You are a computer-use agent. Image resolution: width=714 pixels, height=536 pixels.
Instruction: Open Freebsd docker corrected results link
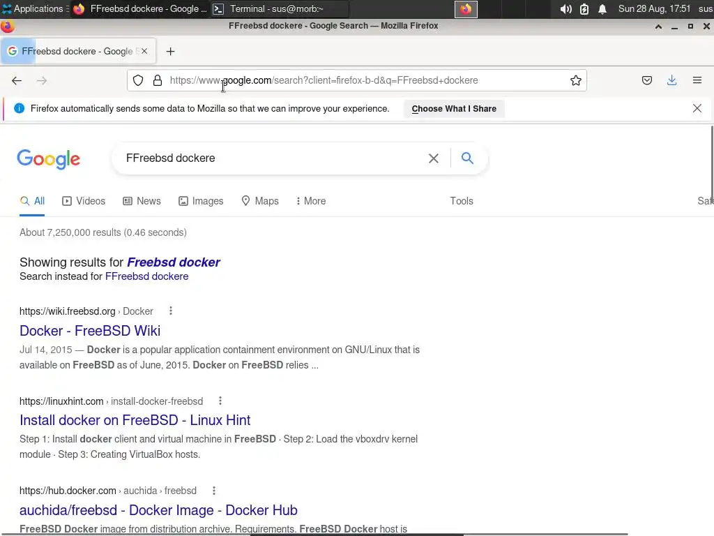174,262
